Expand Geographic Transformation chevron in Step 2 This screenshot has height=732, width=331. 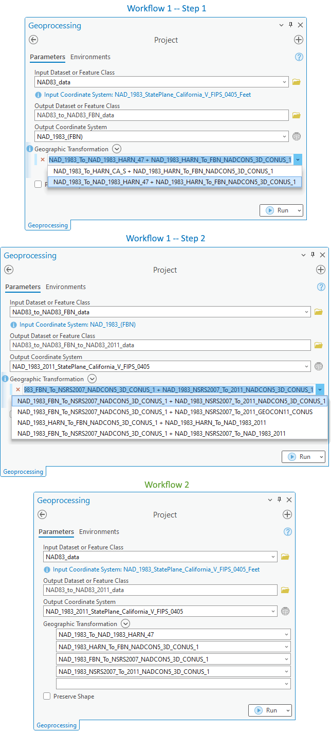tap(92, 379)
